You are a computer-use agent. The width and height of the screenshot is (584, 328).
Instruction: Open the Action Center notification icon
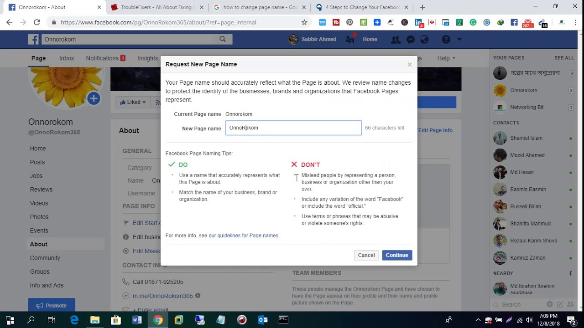click(571, 320)
